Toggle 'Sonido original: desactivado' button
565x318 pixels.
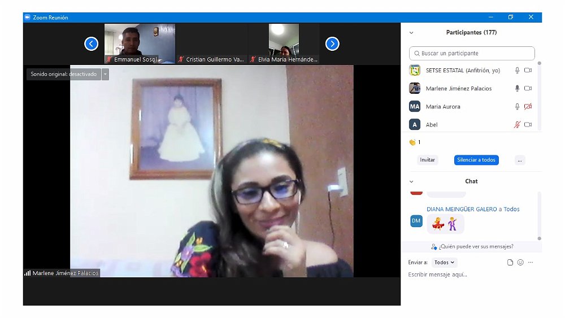[63, 74]
